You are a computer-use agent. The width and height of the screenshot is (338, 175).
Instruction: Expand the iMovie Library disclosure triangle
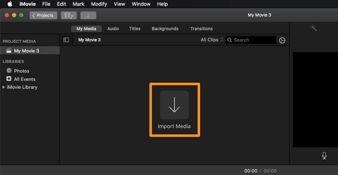(x=4, y=87)
